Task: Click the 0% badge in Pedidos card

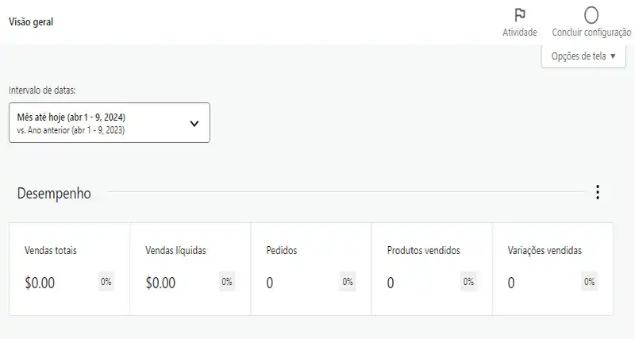Action: pyautogui.click(x=348, y=281)
